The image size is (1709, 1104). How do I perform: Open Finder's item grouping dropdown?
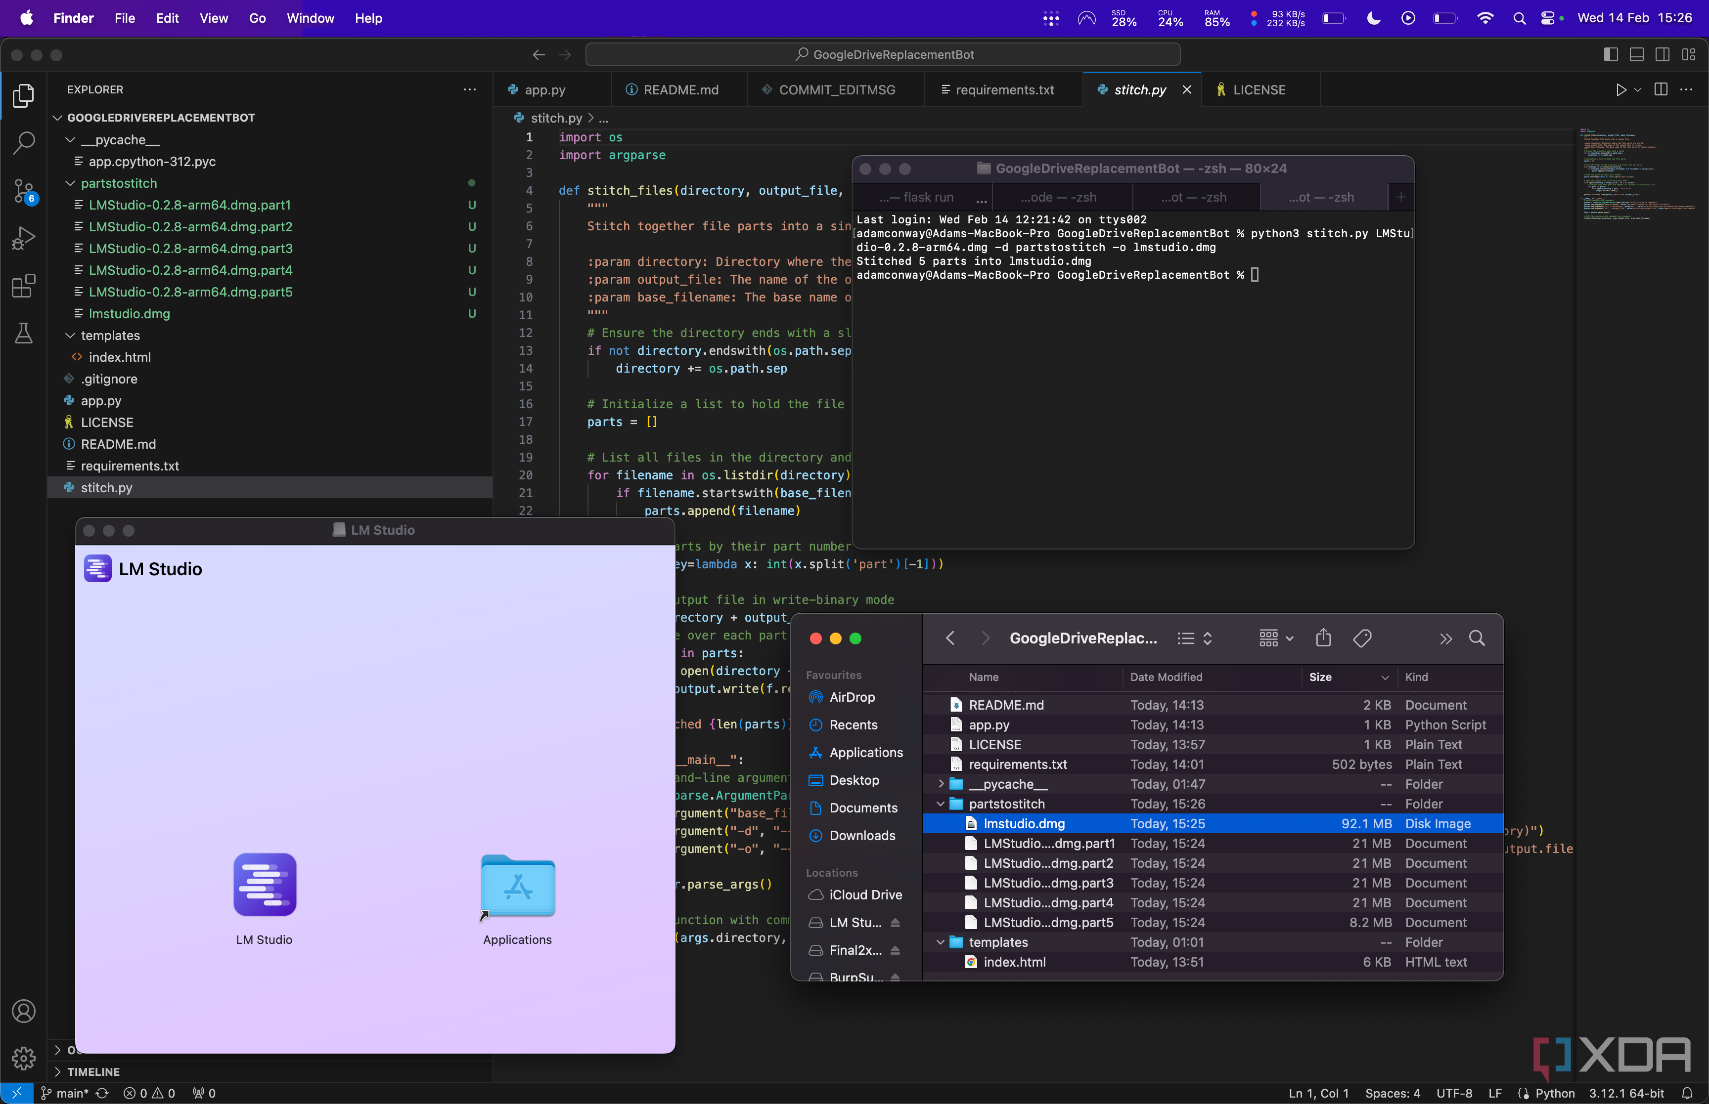[x=1276, y=638]
